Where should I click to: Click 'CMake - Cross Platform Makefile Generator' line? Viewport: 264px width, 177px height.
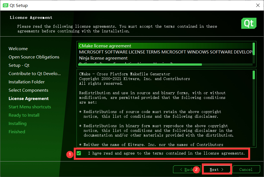[x=125, y=74]
